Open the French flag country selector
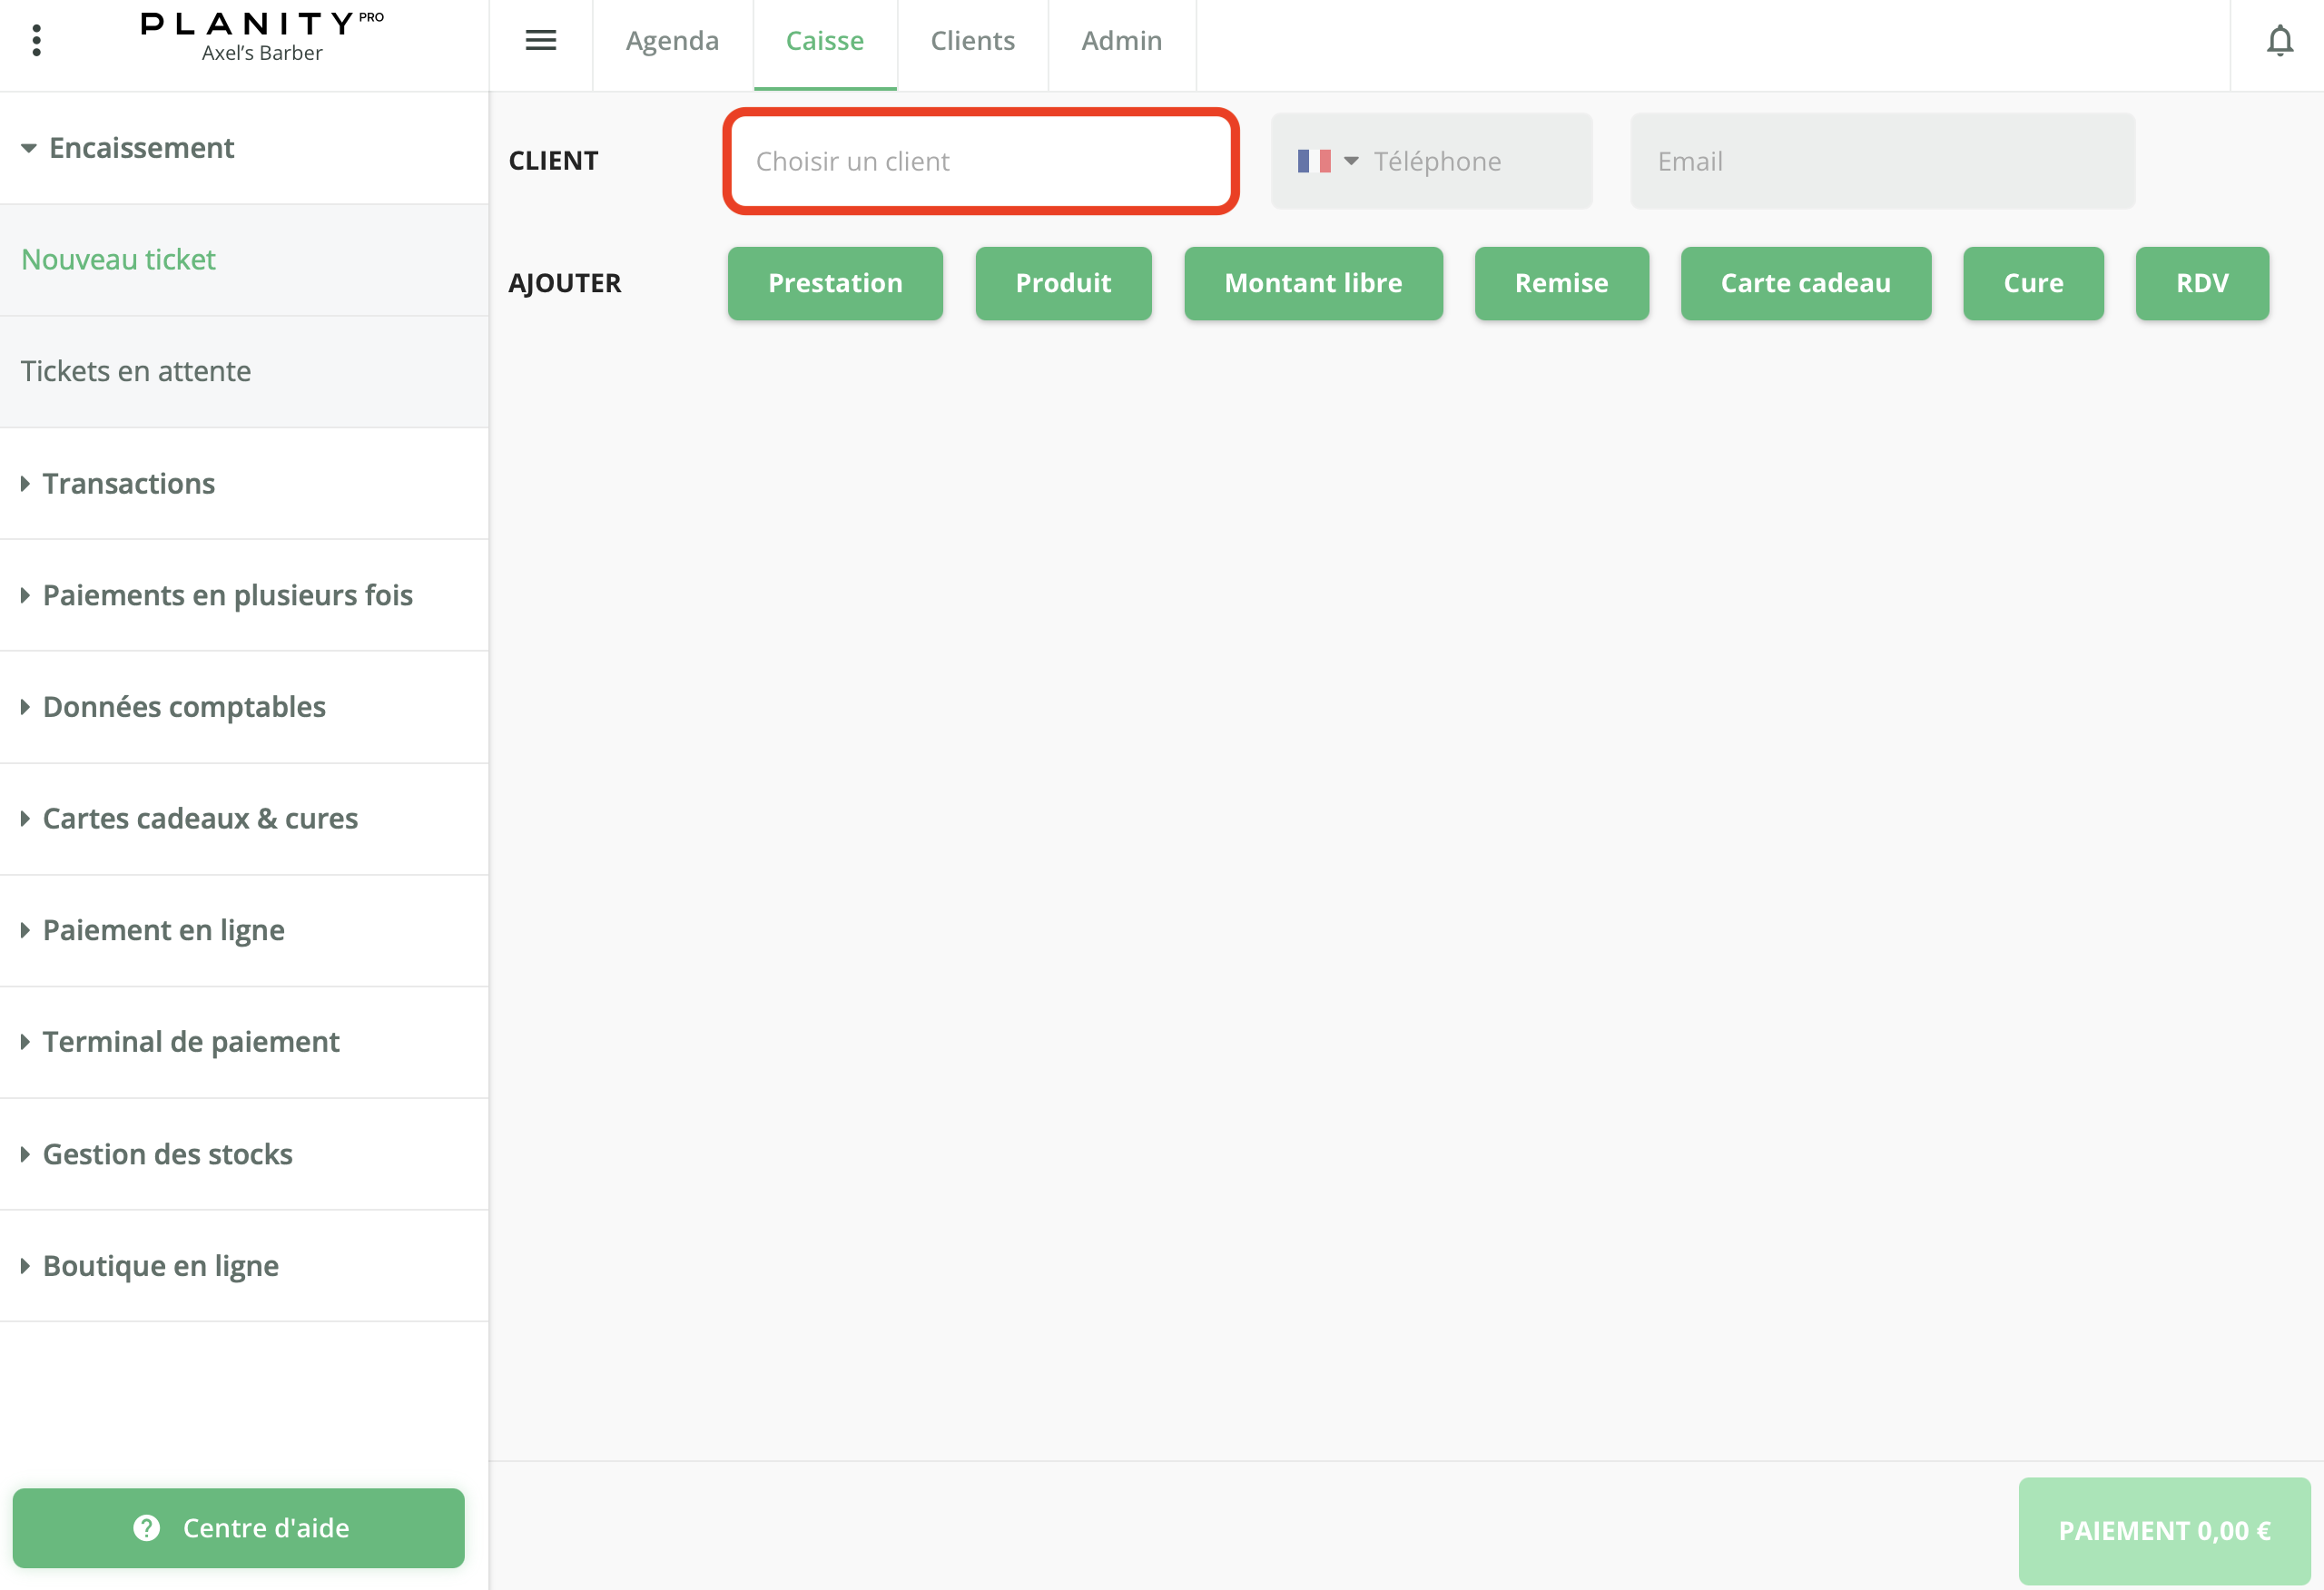The width and height of the screenshot is (2324, 1590). (1327, 161)
